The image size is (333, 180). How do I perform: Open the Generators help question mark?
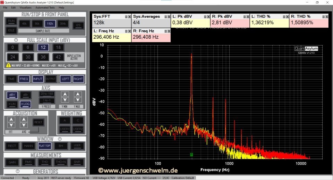(x=18, y=171)
